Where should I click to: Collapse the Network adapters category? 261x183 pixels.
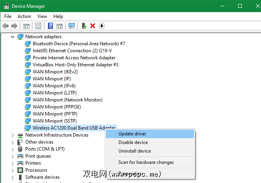click(x=12, y=37)
